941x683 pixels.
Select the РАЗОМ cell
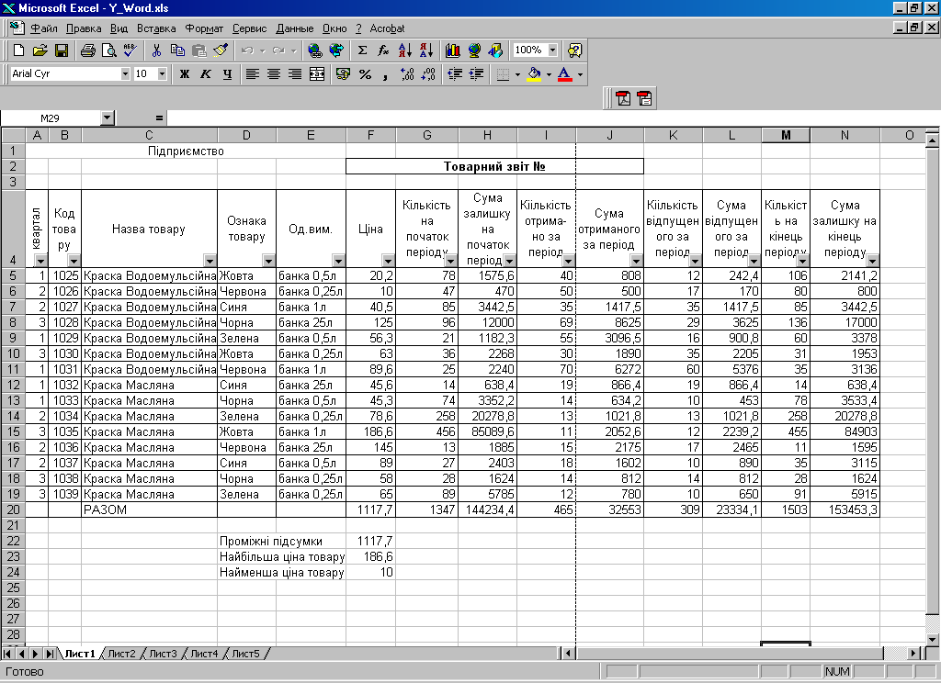pyautogui.click(x=150, y=509)
